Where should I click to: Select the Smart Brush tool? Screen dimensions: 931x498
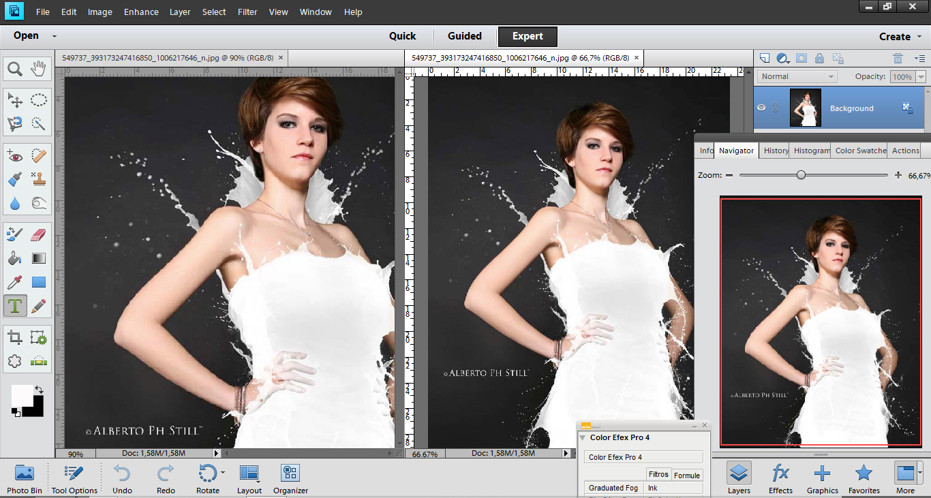15,179
